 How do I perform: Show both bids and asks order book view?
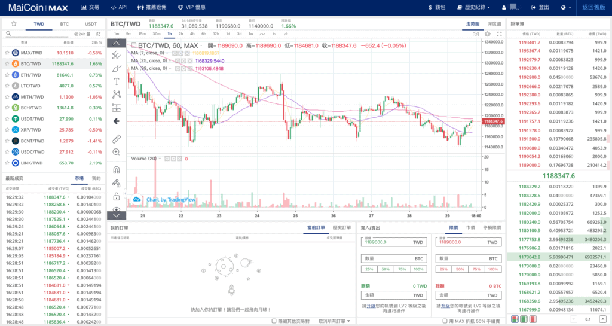[x=515, y=319]
